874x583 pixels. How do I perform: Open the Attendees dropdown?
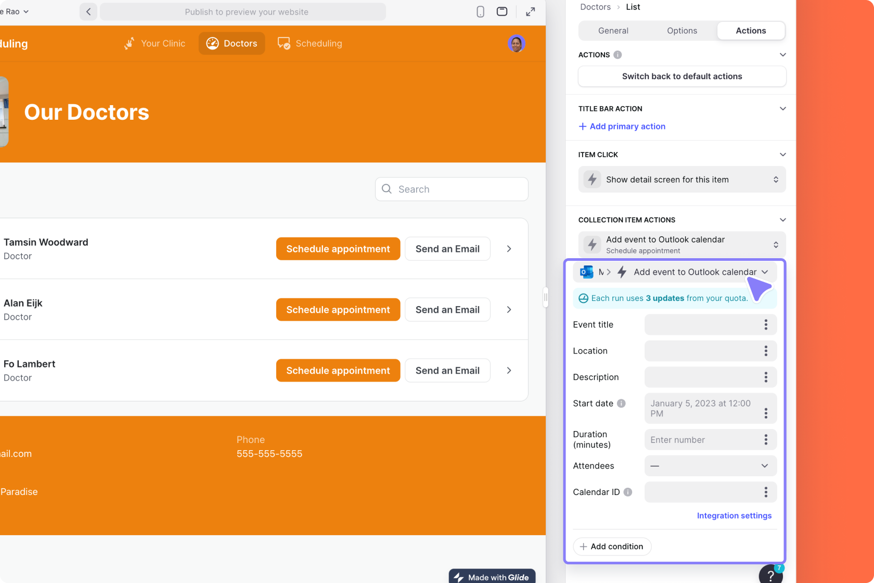click(x=764, y=466)
